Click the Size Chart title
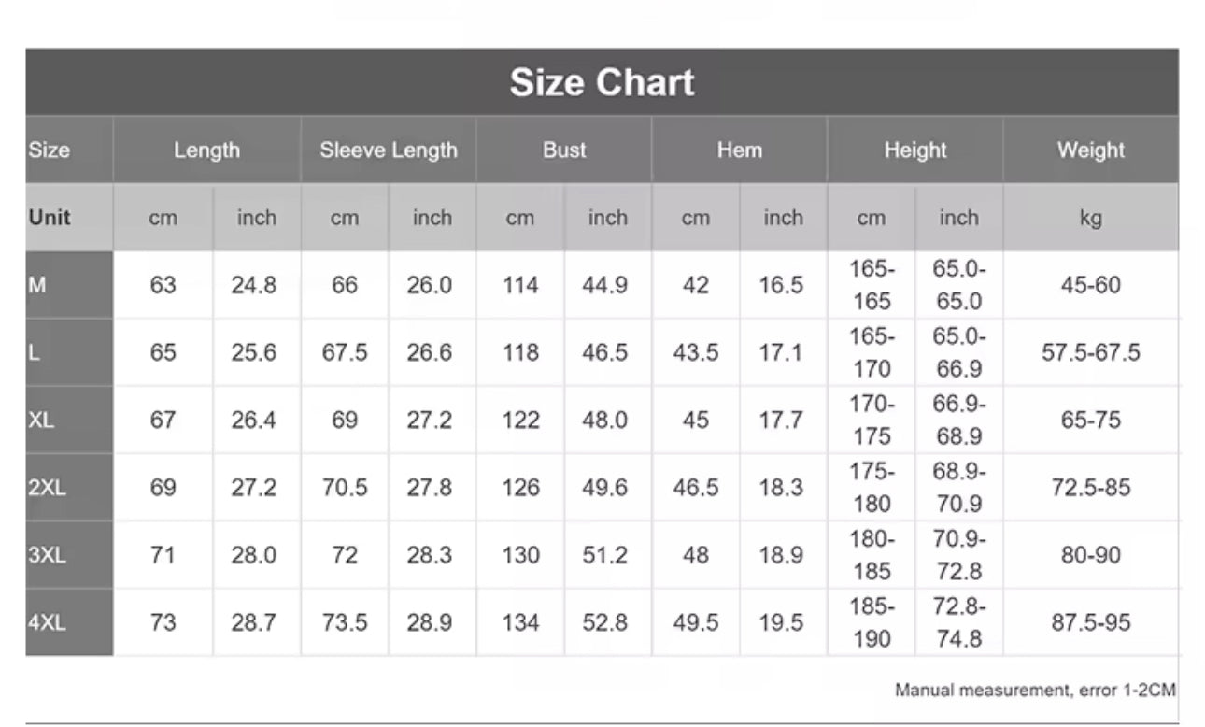This screenshot has height=727, width=1205. [602, 83]
